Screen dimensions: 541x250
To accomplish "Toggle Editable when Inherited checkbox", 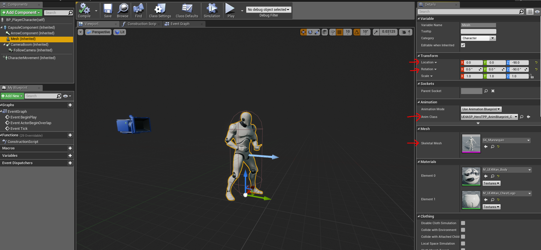I will 463,45.
